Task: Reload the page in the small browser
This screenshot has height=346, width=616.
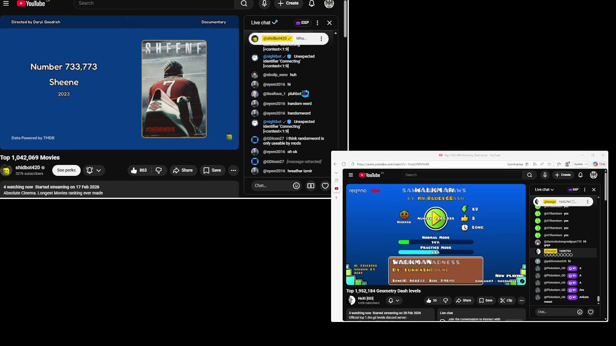Action: coord(343,164)
